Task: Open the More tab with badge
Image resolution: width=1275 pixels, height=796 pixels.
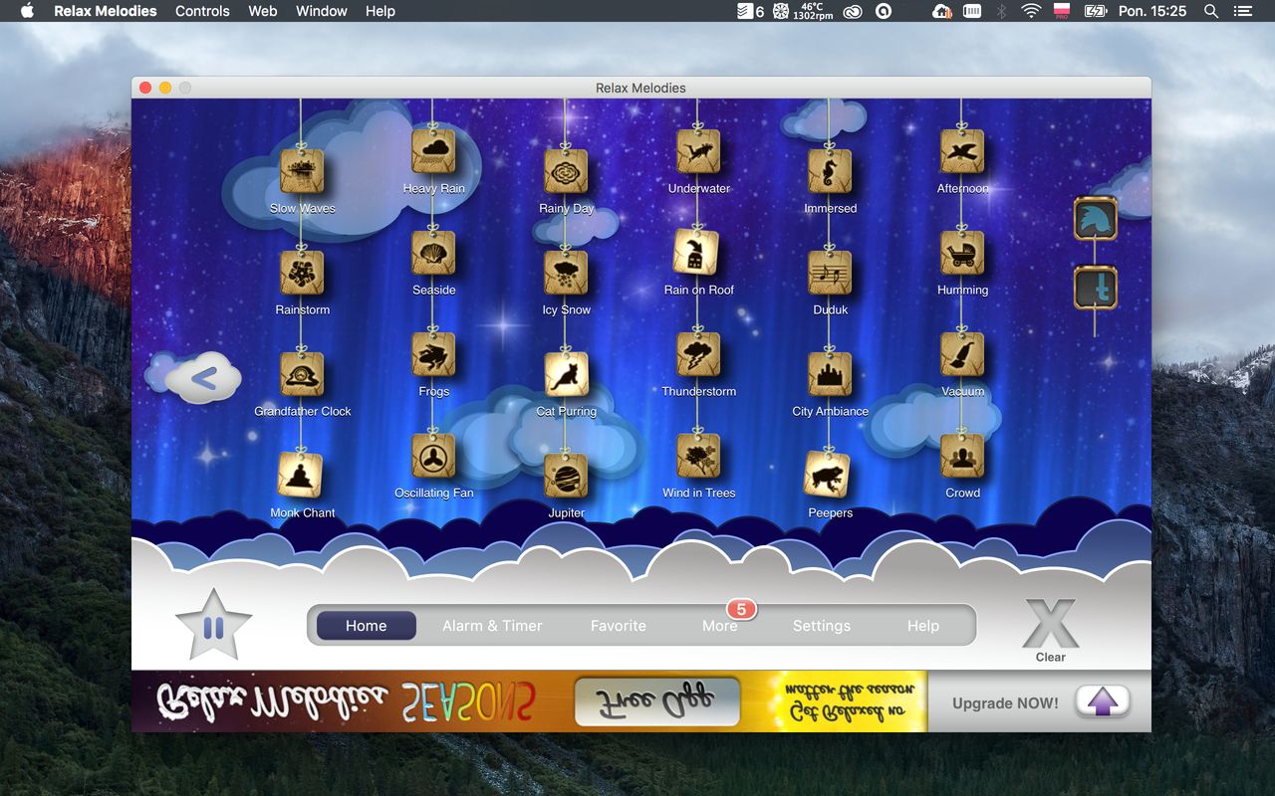Action: [720, 626]
